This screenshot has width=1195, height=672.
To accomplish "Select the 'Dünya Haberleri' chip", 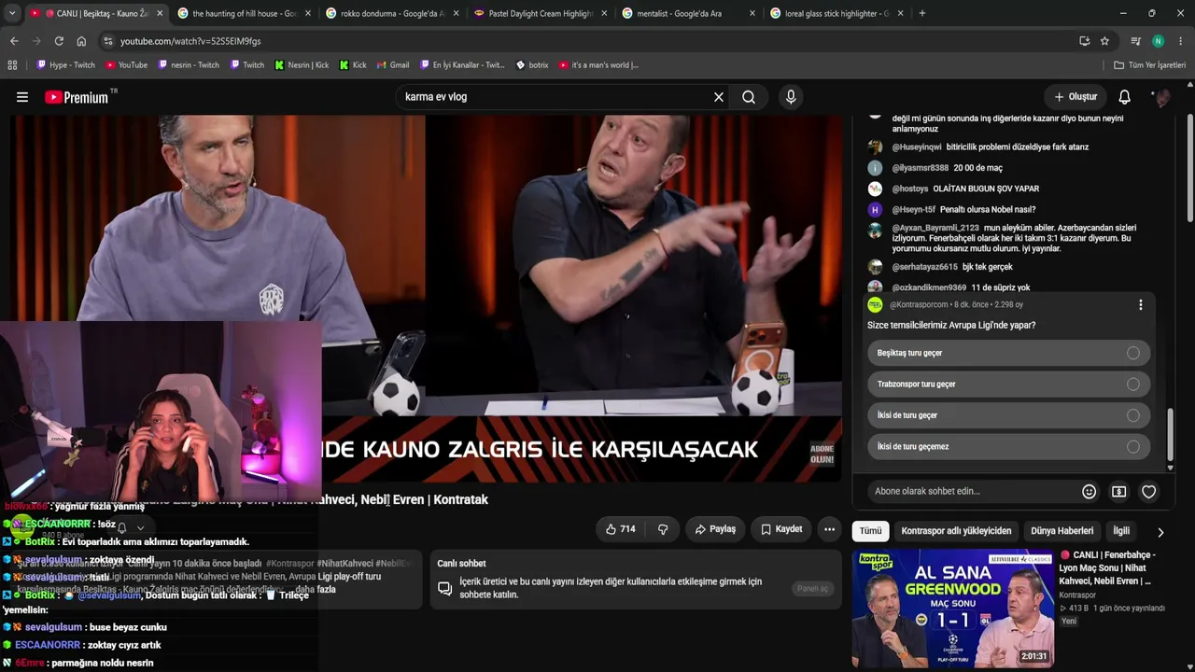I will (x=1061, y=531).
